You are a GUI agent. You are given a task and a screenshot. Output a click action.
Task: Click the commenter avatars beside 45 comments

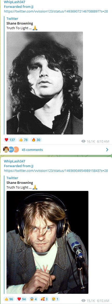point(11,150)
